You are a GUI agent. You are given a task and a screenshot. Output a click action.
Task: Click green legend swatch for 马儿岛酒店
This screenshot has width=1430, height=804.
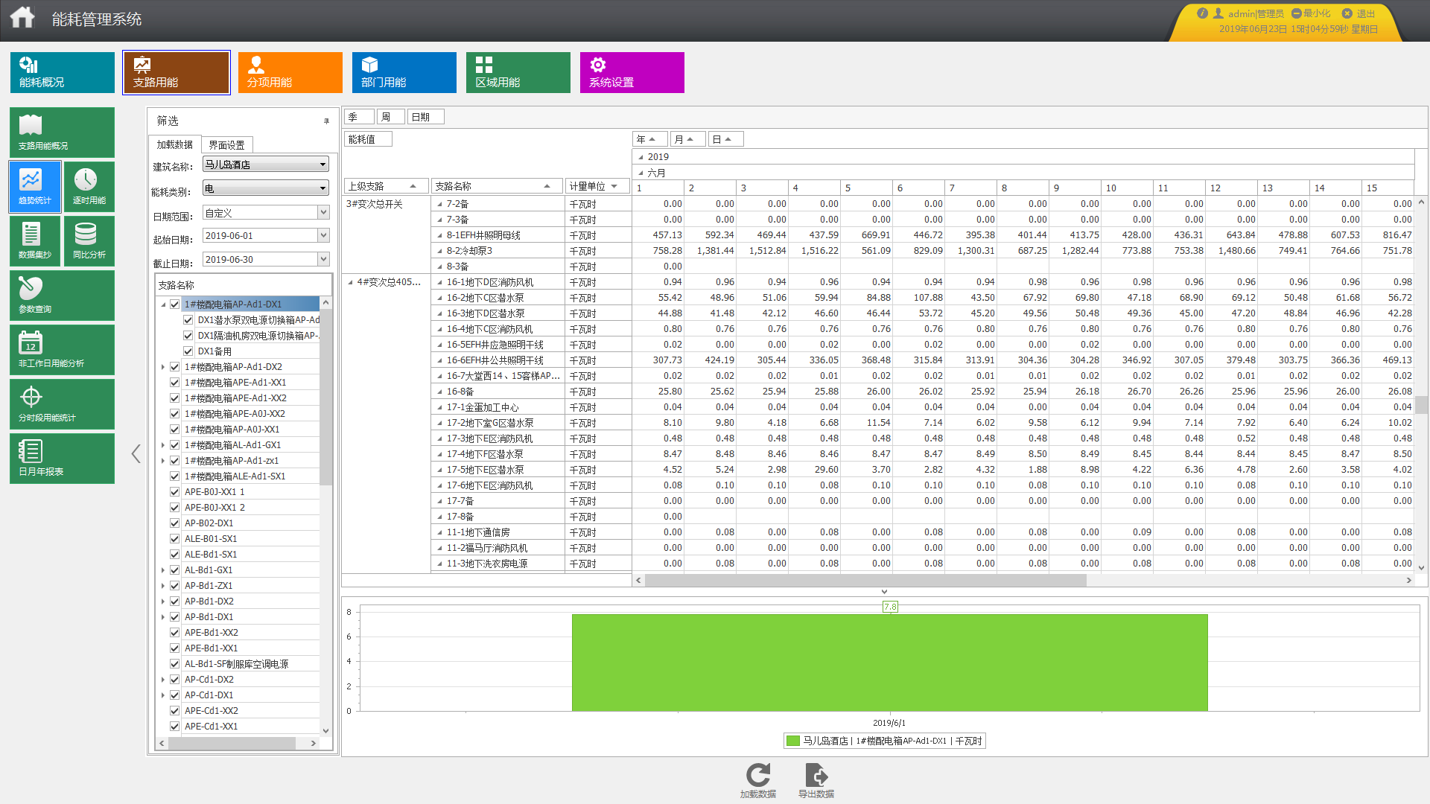click(x=793, y=741)
